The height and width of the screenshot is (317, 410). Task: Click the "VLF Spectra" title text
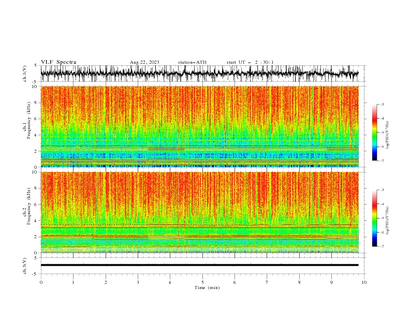pyautogui.click(x=58, y=62)
